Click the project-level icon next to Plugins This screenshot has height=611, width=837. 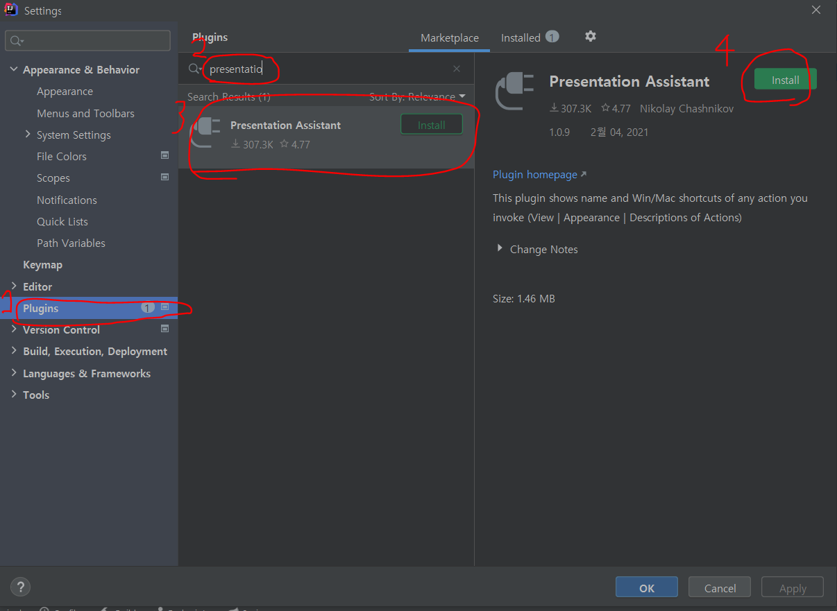[x=164, y=307]
